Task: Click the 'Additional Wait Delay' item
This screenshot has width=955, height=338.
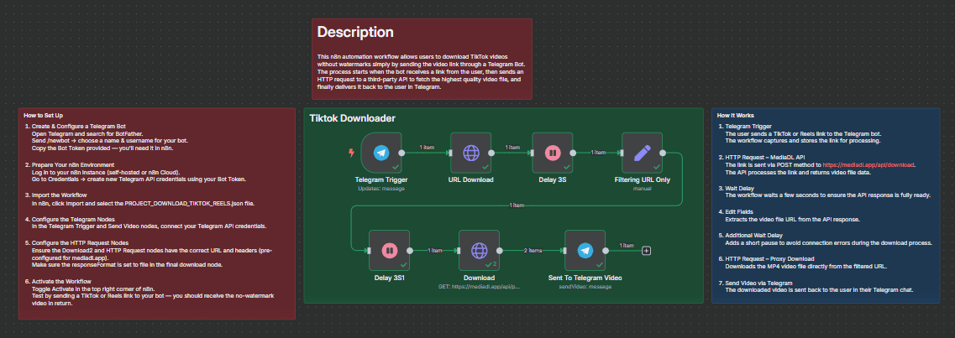Action: point(754,234)
